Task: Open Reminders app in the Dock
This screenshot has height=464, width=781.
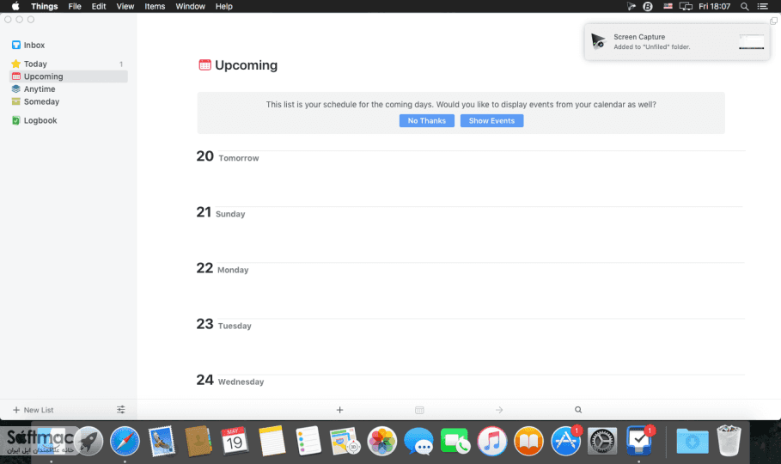Action: [308, 441]
